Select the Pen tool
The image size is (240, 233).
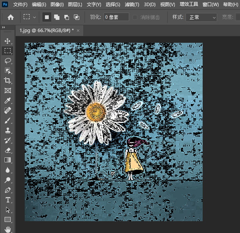8,190
